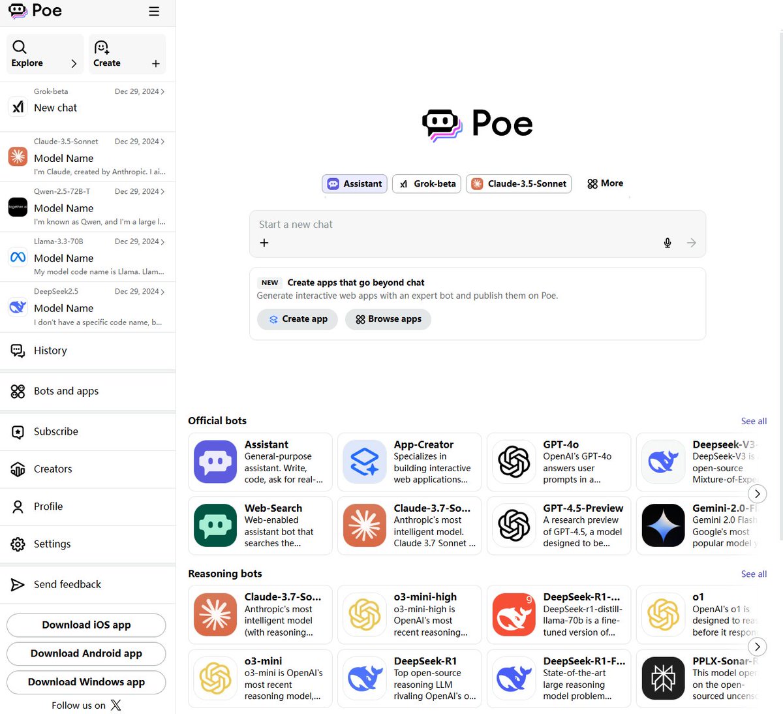Click the plus attachment icon in chat box
This screenshot has width=783, height=714.
pos(264,243)
